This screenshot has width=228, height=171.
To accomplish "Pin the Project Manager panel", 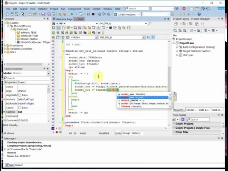I will (219, 19).
